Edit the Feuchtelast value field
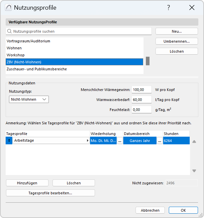This screenshot has width=204, height=218. pos(142,110)
